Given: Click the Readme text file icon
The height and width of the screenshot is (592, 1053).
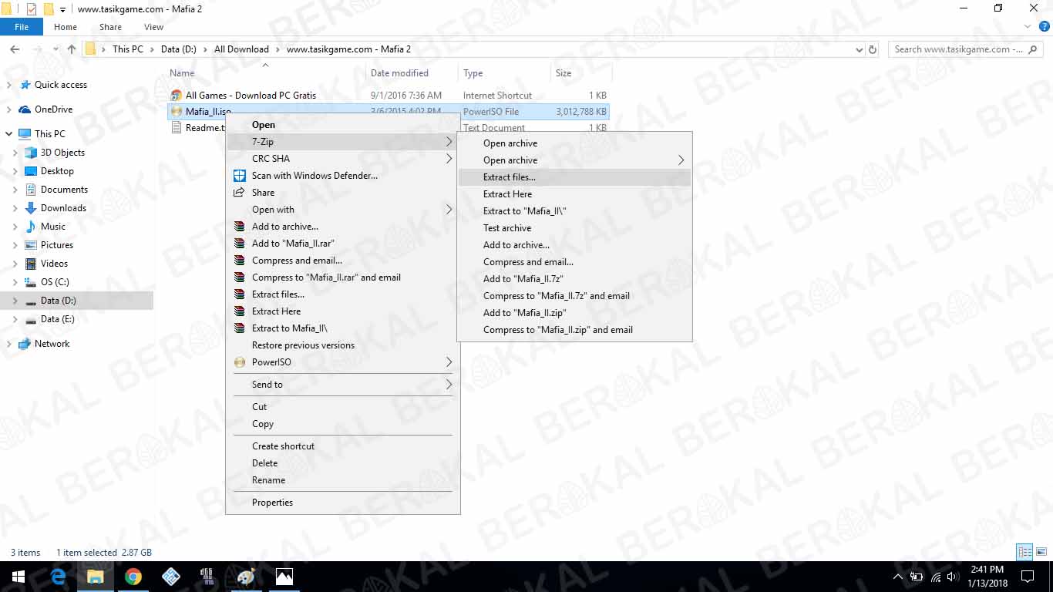Looking at the screenshot, I should click(177, 128).
